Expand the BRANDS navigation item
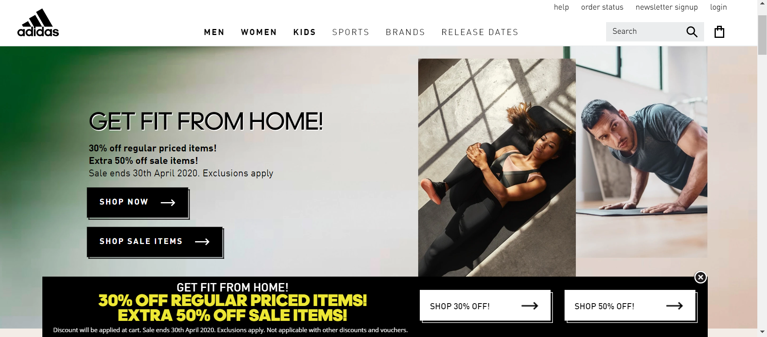This screenshot has height=337, width=767. (405, 32)
